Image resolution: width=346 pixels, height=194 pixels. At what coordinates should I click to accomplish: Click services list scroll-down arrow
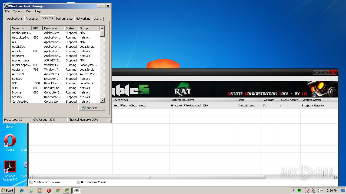102,101
